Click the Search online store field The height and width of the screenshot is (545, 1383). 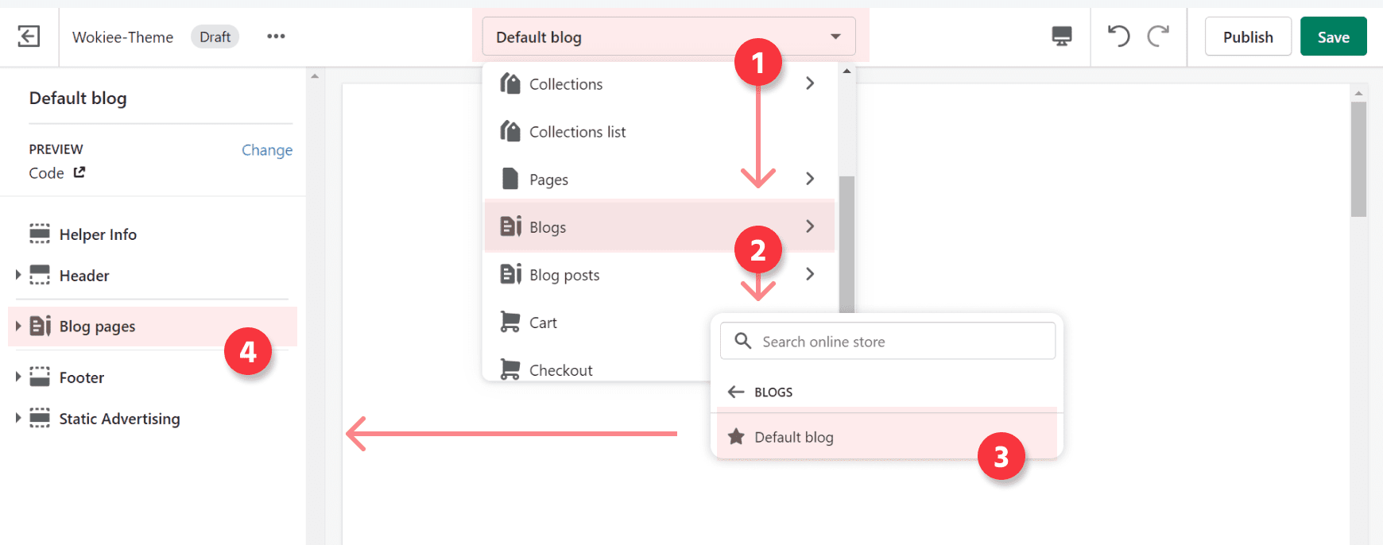tap(898, 342)
